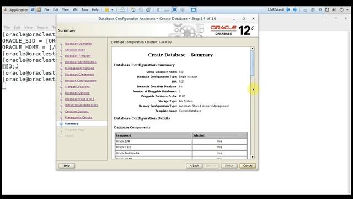Click the Automatic Shared Memory Management value
The image size is (353, 199).
204,106
